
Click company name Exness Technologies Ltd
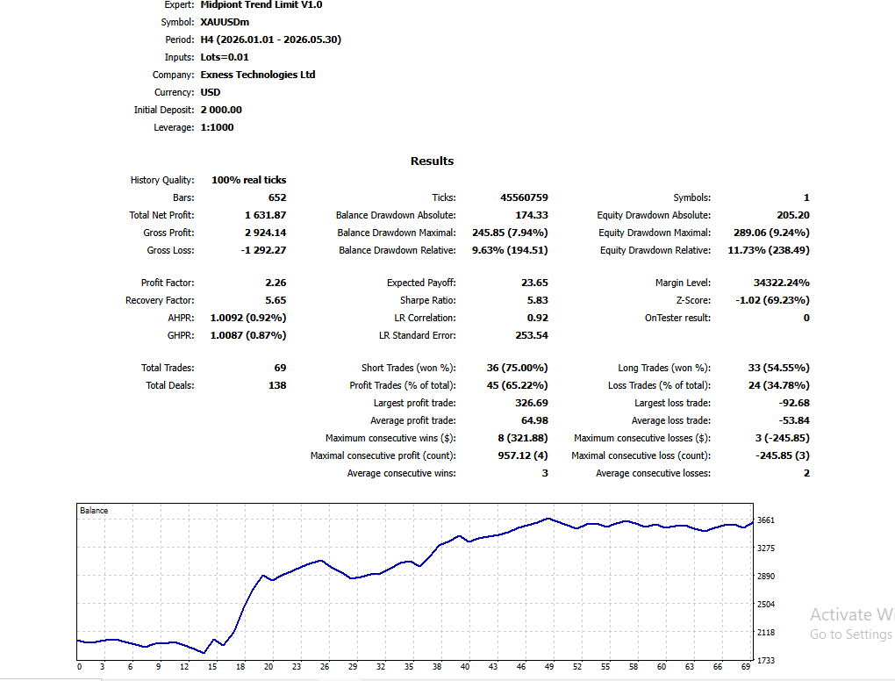click(258, 75)
